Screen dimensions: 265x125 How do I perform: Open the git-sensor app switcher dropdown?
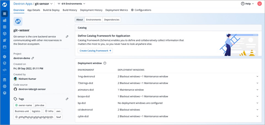(x=52, y=4)
